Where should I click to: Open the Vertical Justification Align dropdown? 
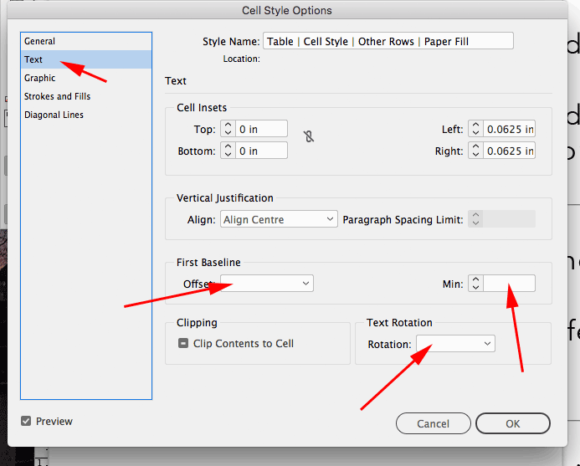(279, 219)
